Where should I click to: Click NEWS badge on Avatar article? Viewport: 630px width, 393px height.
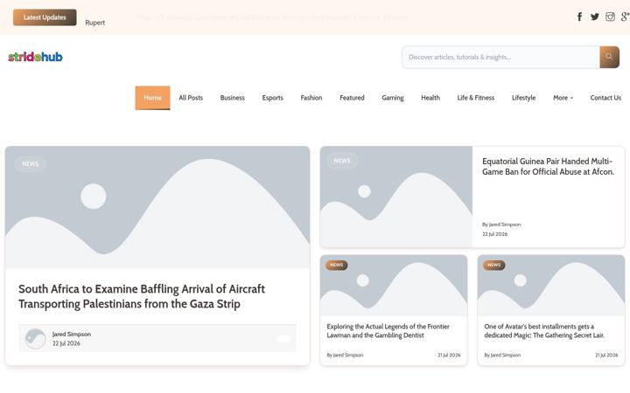pyautogui.click(x=493, y=265)
